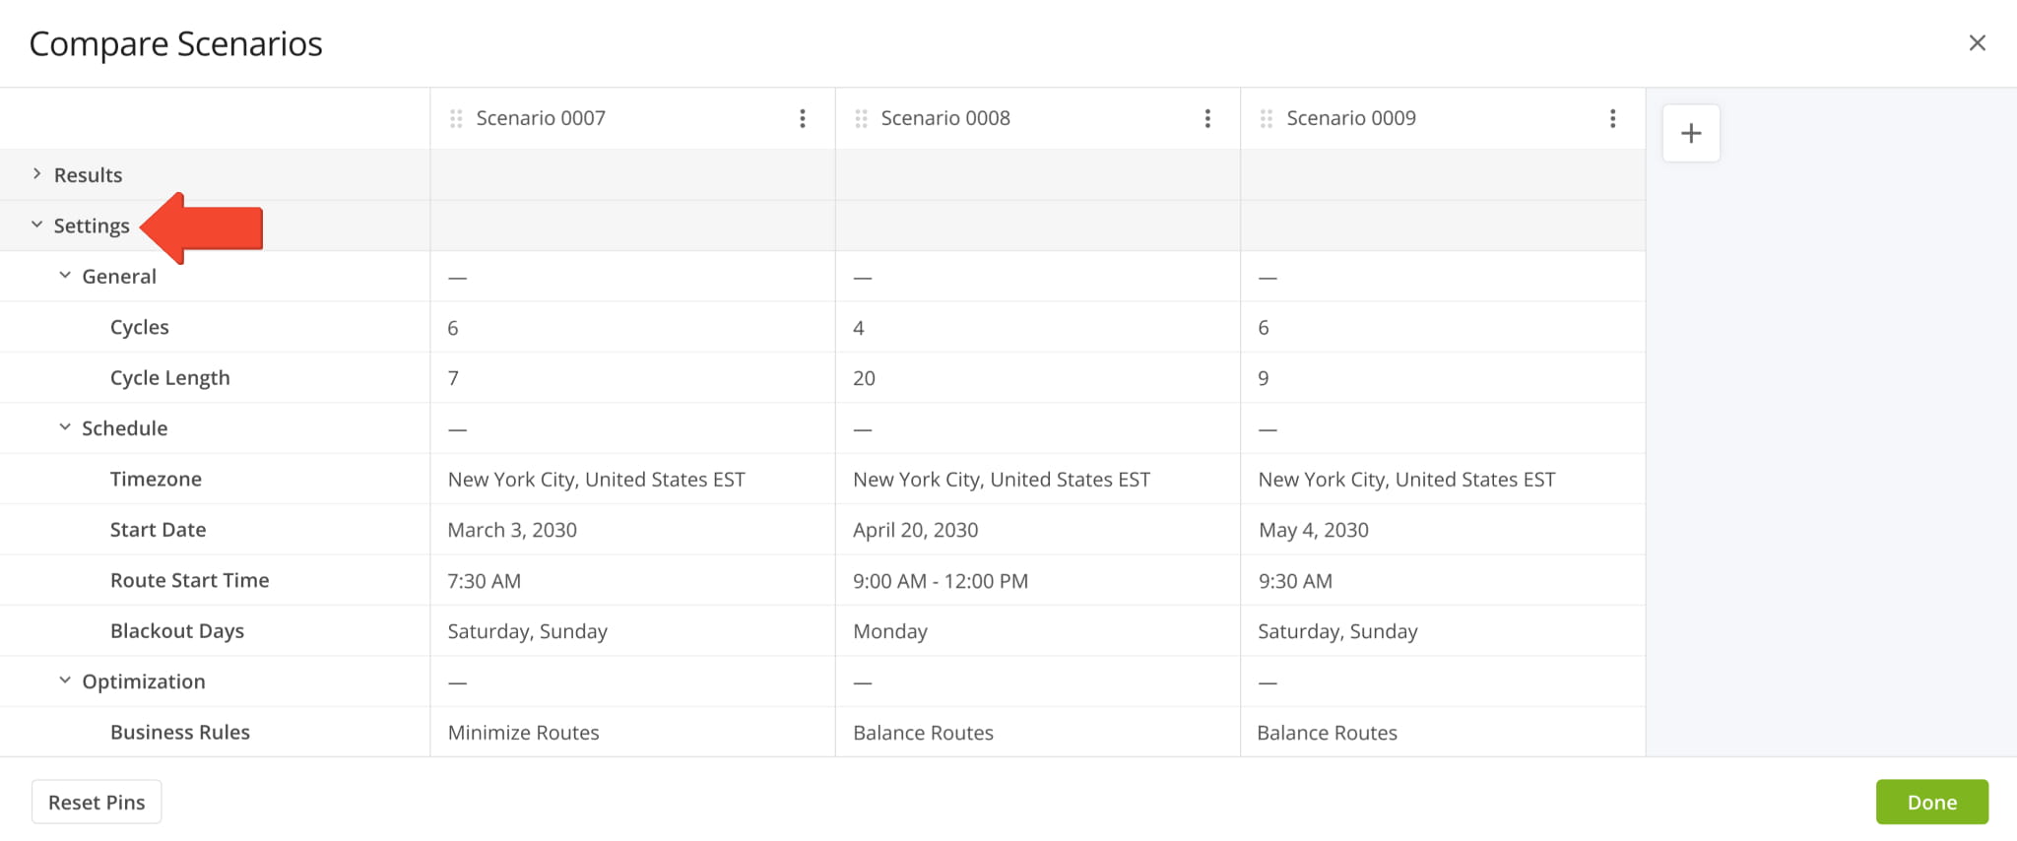Click the drag handle beside Scenario 0009

(1266, 117)
